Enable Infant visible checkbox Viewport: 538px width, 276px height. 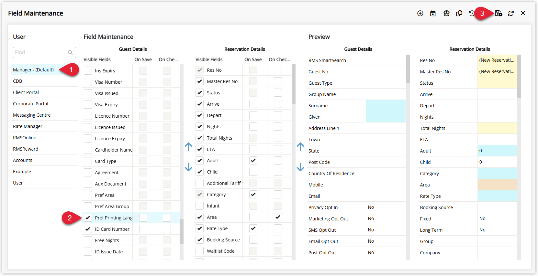tap(200, 206)
